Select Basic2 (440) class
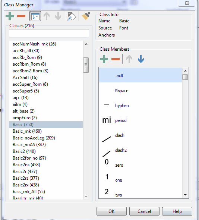The height and width of the screenshot is (220, 199). [46, 151]
